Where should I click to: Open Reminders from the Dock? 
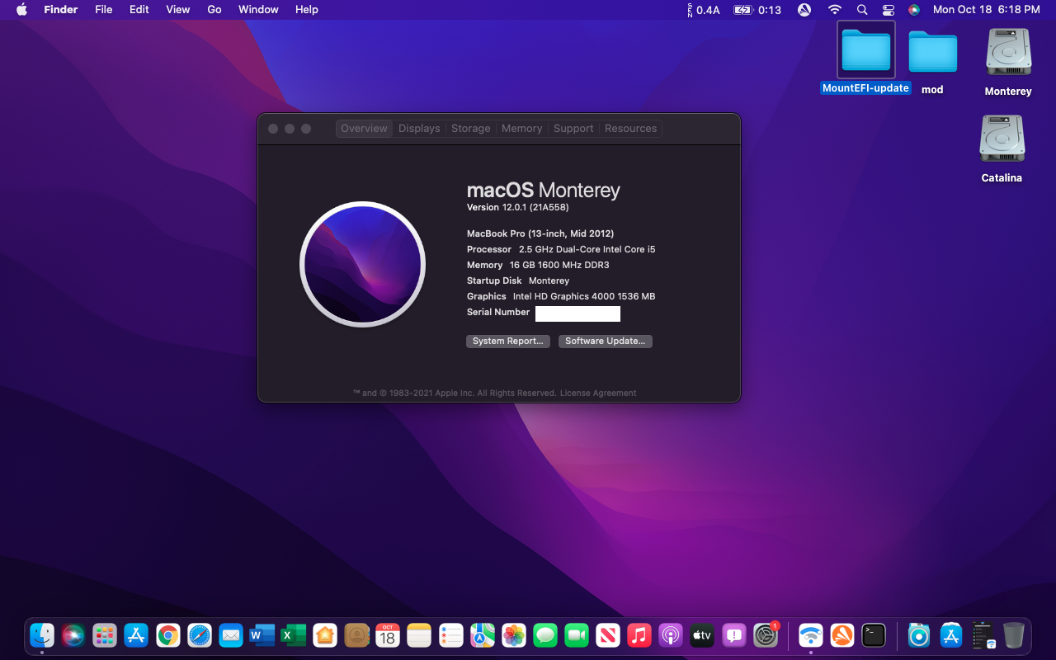coord(450,635)
